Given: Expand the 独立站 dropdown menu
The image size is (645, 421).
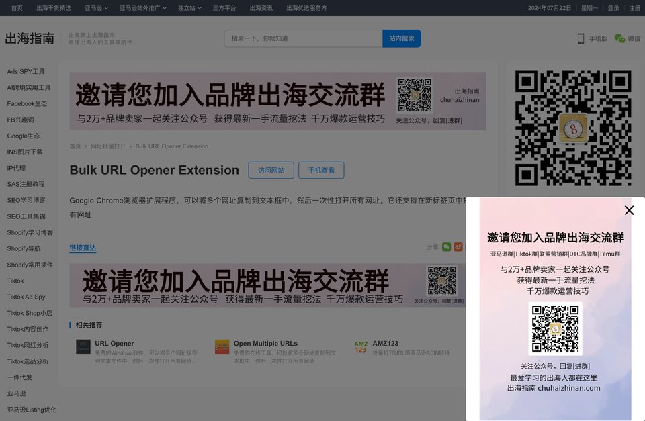Looking at the screenshot, I should tap(189, 8).
